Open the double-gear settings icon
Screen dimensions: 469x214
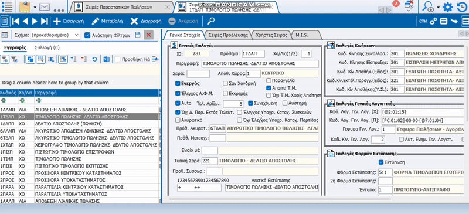(x=433, y=21)
